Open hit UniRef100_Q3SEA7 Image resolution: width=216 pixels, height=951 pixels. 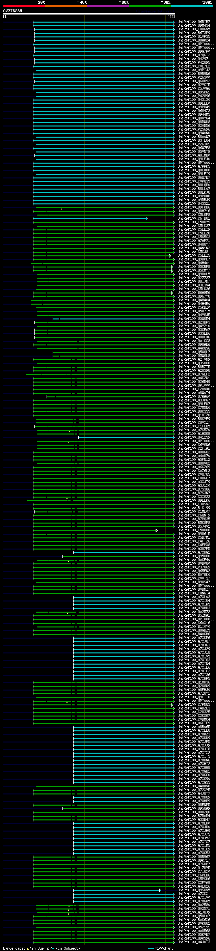(194, 330)
